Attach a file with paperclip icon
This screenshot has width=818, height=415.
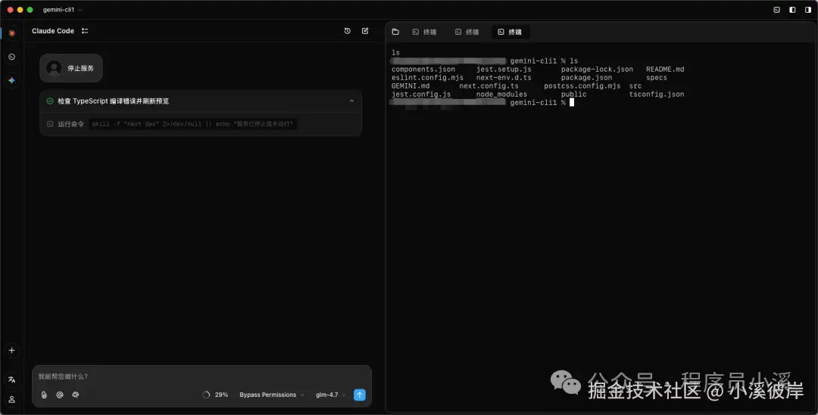pyautogui.click(x=44, y=395)
